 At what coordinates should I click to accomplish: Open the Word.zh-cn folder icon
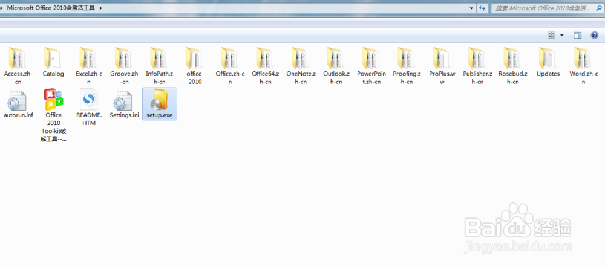click(583, 58)
